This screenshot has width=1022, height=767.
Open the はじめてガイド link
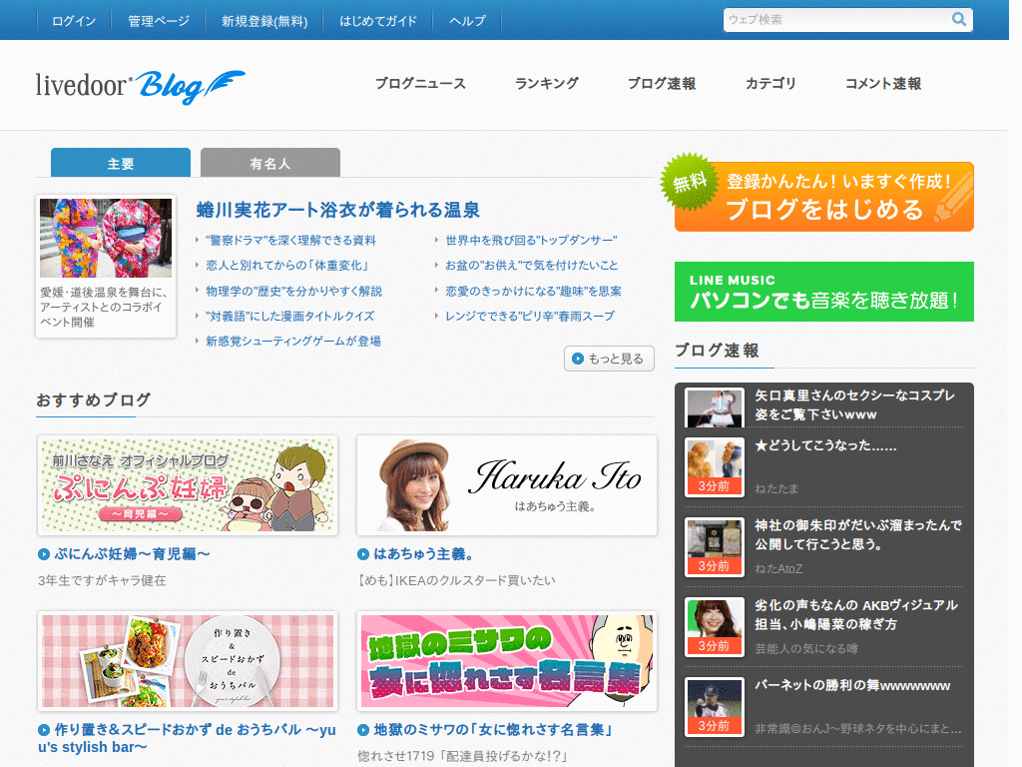[378, 21]
